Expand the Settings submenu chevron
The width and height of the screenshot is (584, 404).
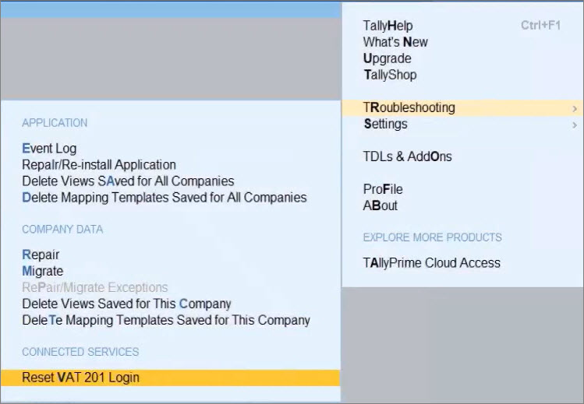pos(575,125)
